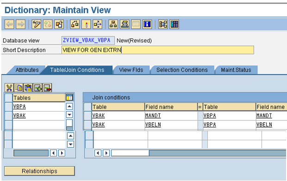Image resolution: width=287 pixels, height=181 pixels.
Task: Toggle Display/Change mode pencil icon
Action: 36,24
